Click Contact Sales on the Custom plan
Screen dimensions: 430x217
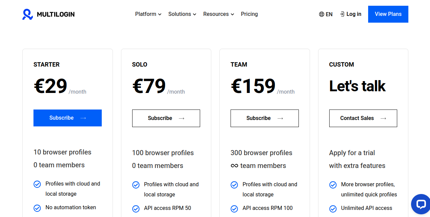pos(363,118)
